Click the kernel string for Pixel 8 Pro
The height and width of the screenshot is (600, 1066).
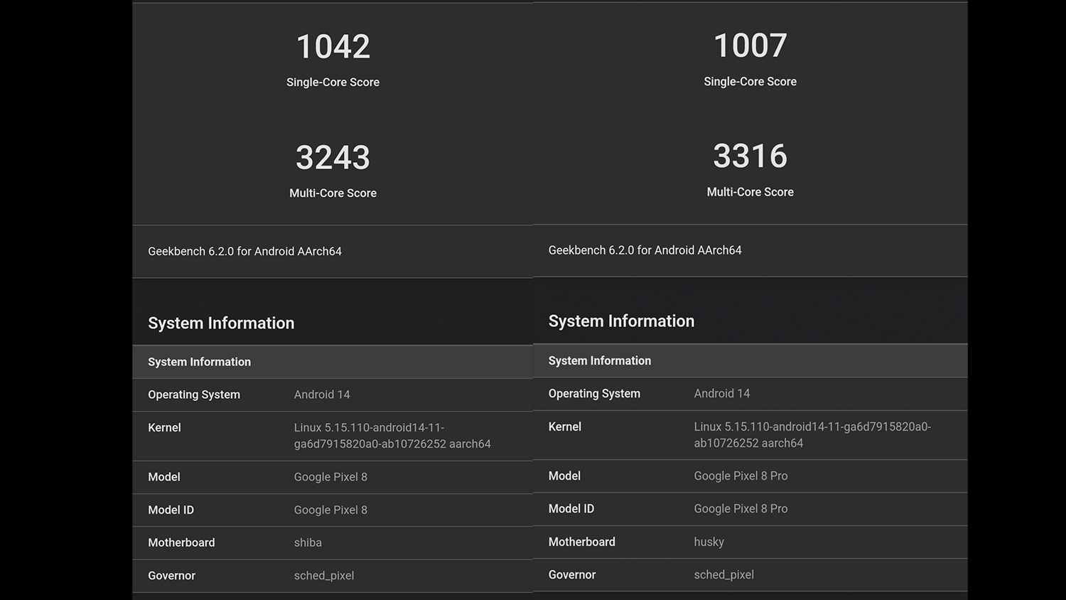coord(812,434)
